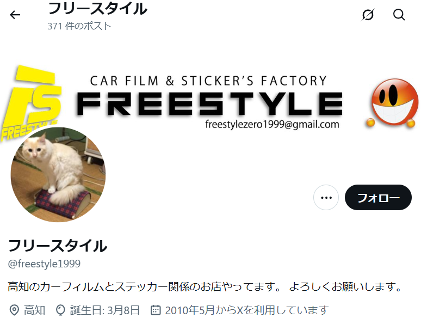Screen dimensions: 421x324
Task: Click the FREESTYLE banner image
Action: click(x=210, y=103)
